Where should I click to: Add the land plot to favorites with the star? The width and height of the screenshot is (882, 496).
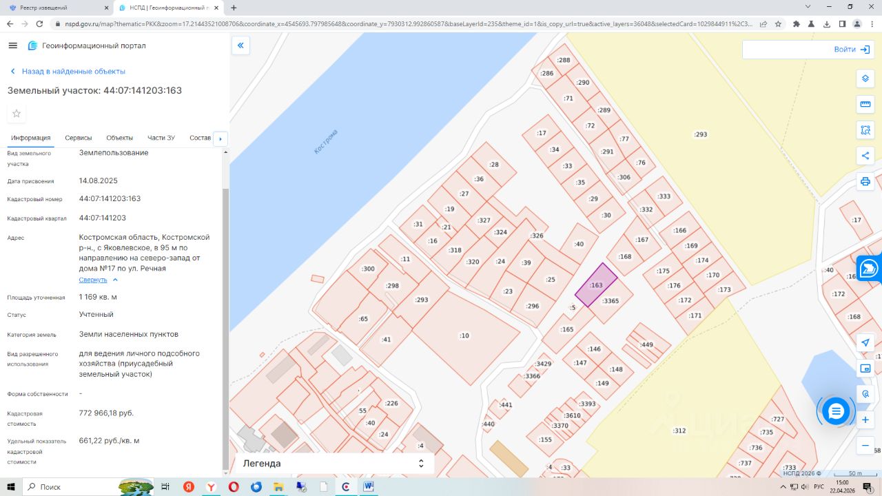point(17,114)
